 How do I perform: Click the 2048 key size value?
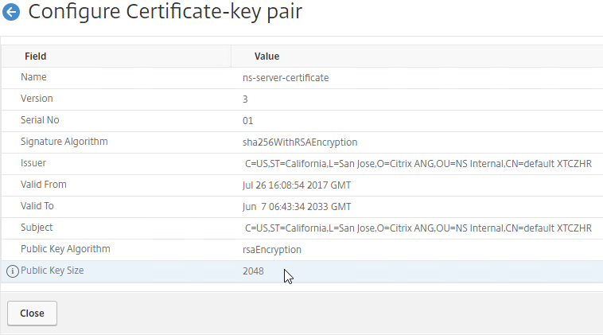pyautogui.click(x=253, y=271)
